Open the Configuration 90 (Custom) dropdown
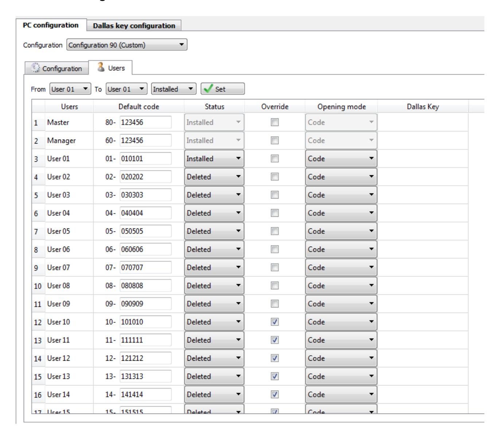Image resolution: width=500 pixels, height=439 pixels. [x=127, y=45]
